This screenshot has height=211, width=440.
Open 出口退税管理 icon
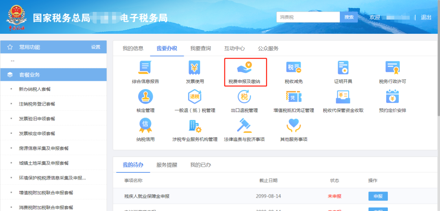[x=244, y=96]
